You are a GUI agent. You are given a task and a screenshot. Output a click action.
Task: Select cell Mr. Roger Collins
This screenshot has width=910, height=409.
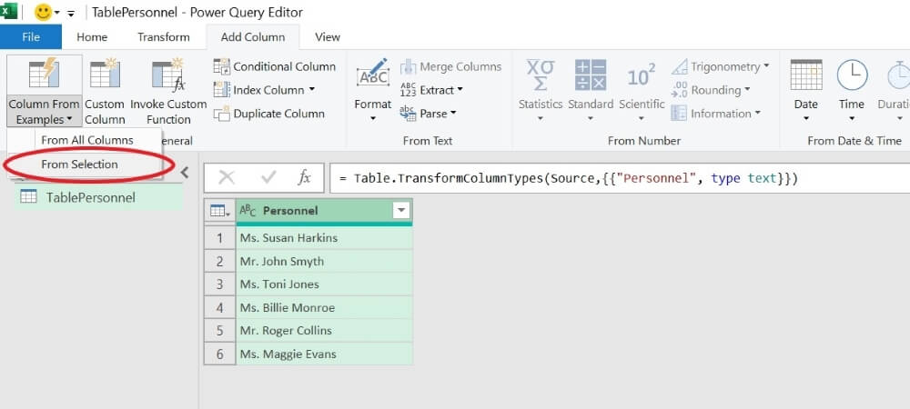[324, 331]
